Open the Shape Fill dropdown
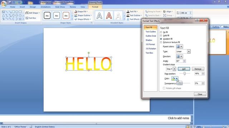 pos(81,11)
